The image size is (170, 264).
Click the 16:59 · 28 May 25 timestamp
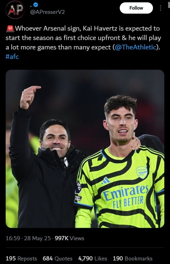28,238
